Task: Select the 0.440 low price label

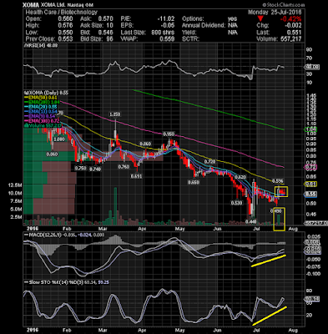Action: pyautogui.click(x=250, y=221)
